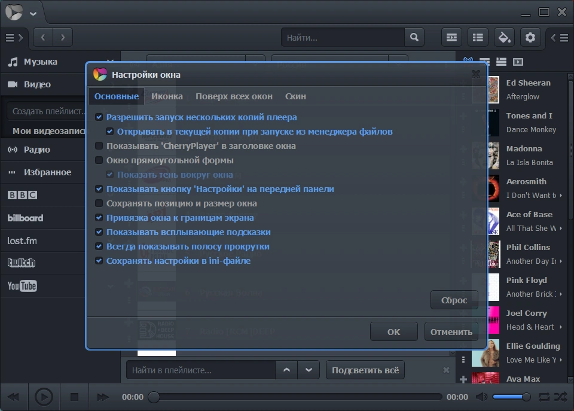The height and width of the screenshot is (411, 574).
Task: Toggle shuffle mode icon
Action: pyautogui.click(x=560, y=397)
